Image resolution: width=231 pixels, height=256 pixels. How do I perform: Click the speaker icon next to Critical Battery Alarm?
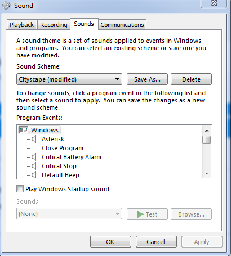tap(34, 157)
